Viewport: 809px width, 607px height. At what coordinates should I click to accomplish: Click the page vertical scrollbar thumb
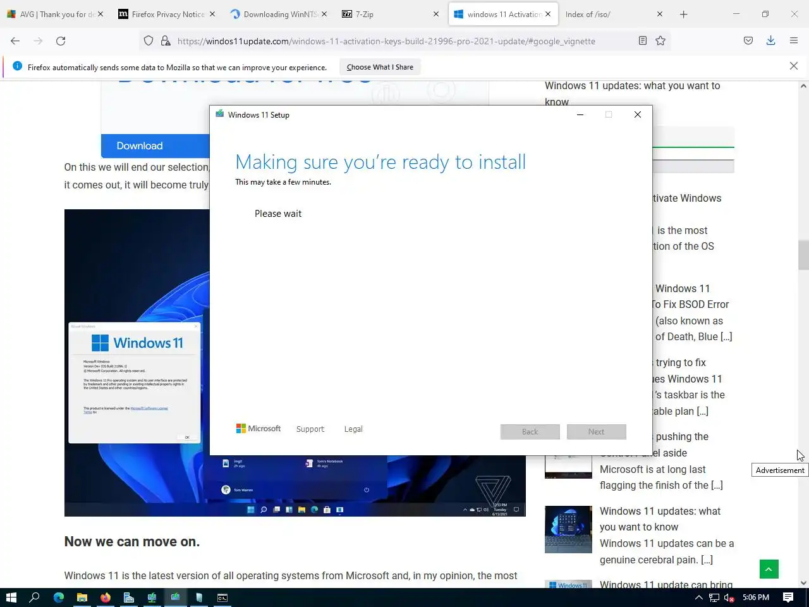point(803,255)
